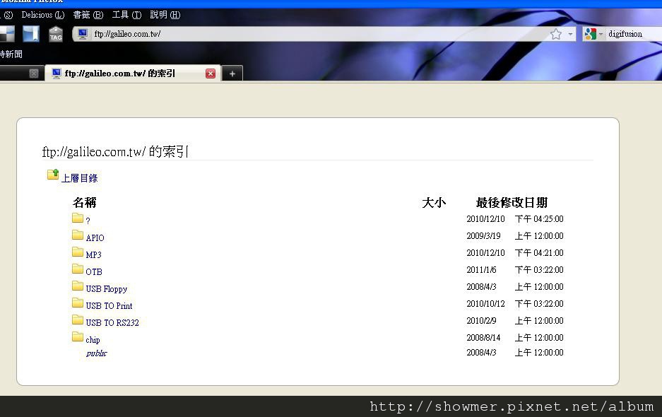Open the search engine selector dropdown
This screenshot has width=662, height=417.
[x=601, y=34]
